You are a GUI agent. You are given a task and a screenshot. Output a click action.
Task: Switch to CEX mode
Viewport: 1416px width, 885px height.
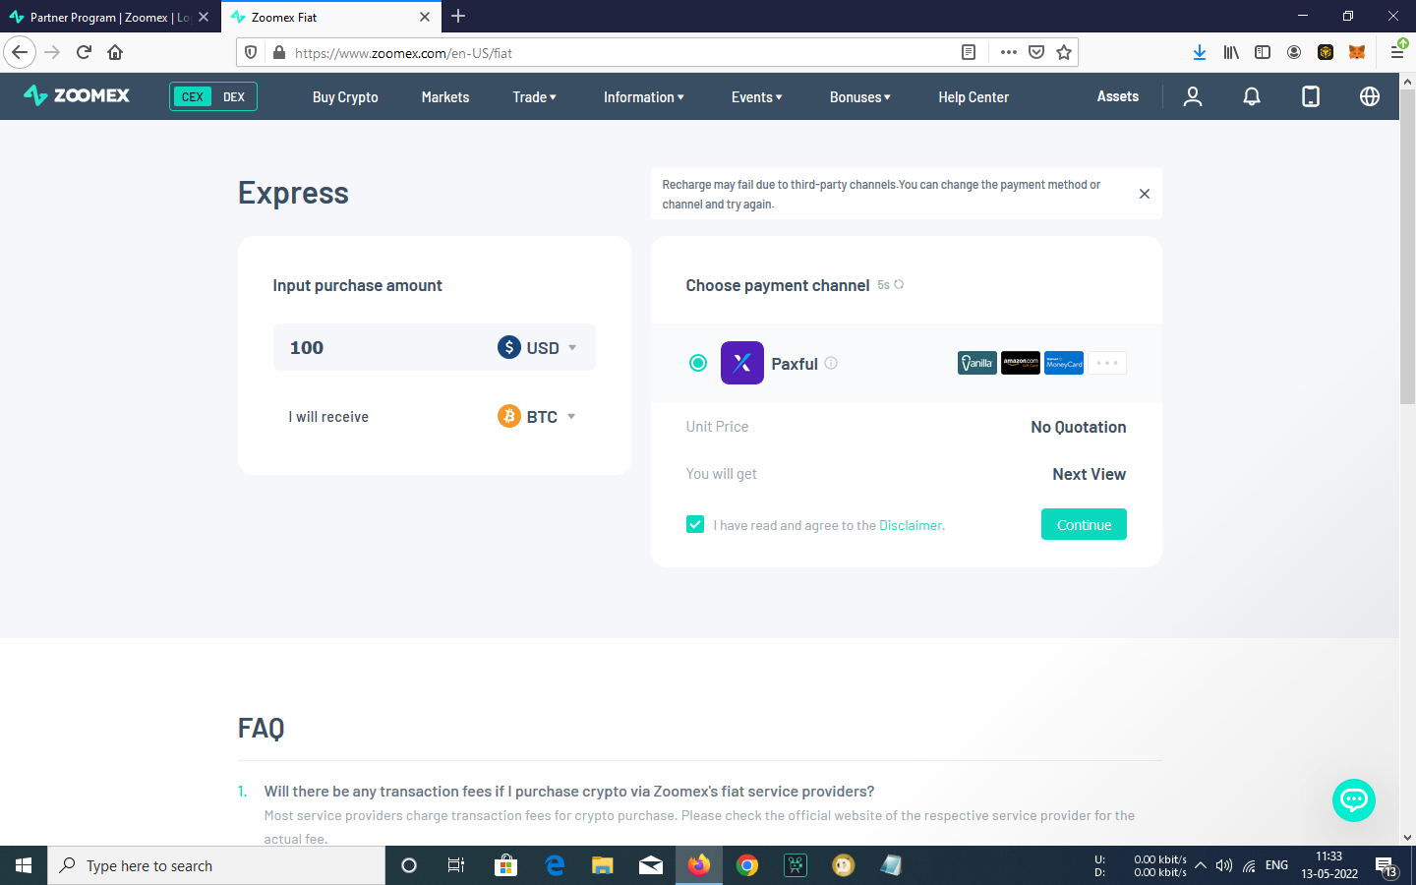coord(193,96)
